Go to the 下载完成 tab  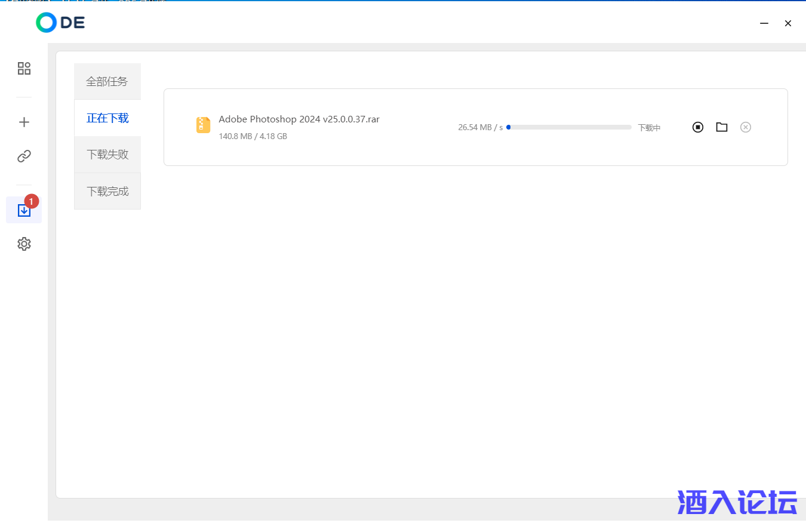tap(107, 192)
